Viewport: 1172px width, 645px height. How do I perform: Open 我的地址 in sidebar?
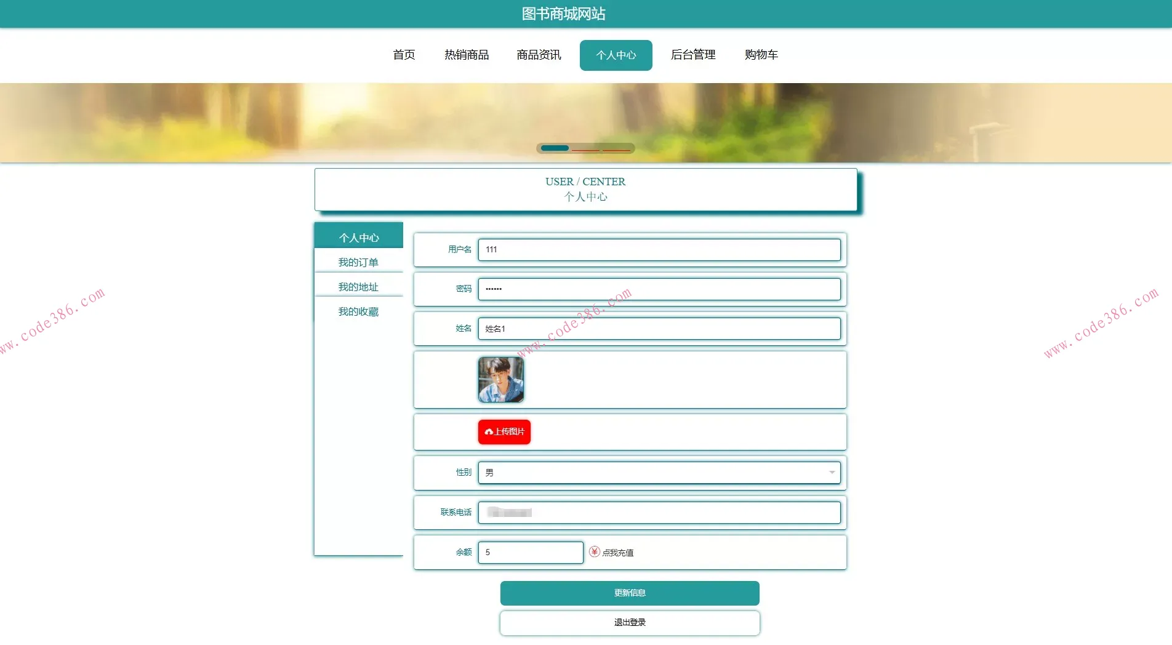click(x=358, y=287)
